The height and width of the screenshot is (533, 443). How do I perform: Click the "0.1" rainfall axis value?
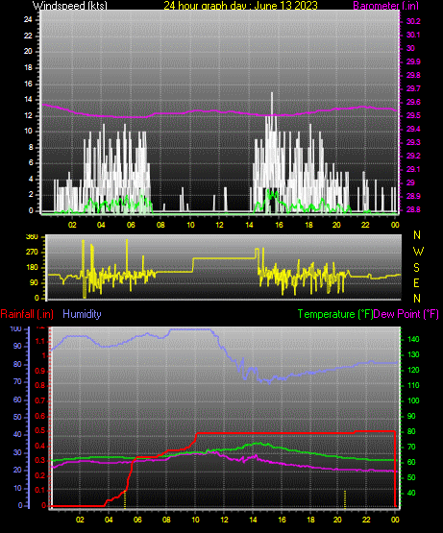pos(40,490)
